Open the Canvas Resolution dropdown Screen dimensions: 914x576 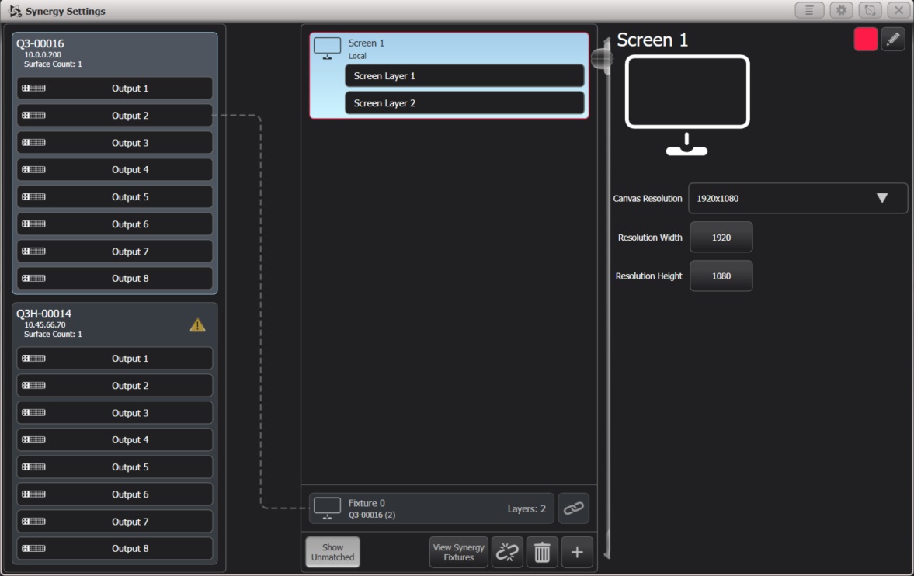pos(798,198)
